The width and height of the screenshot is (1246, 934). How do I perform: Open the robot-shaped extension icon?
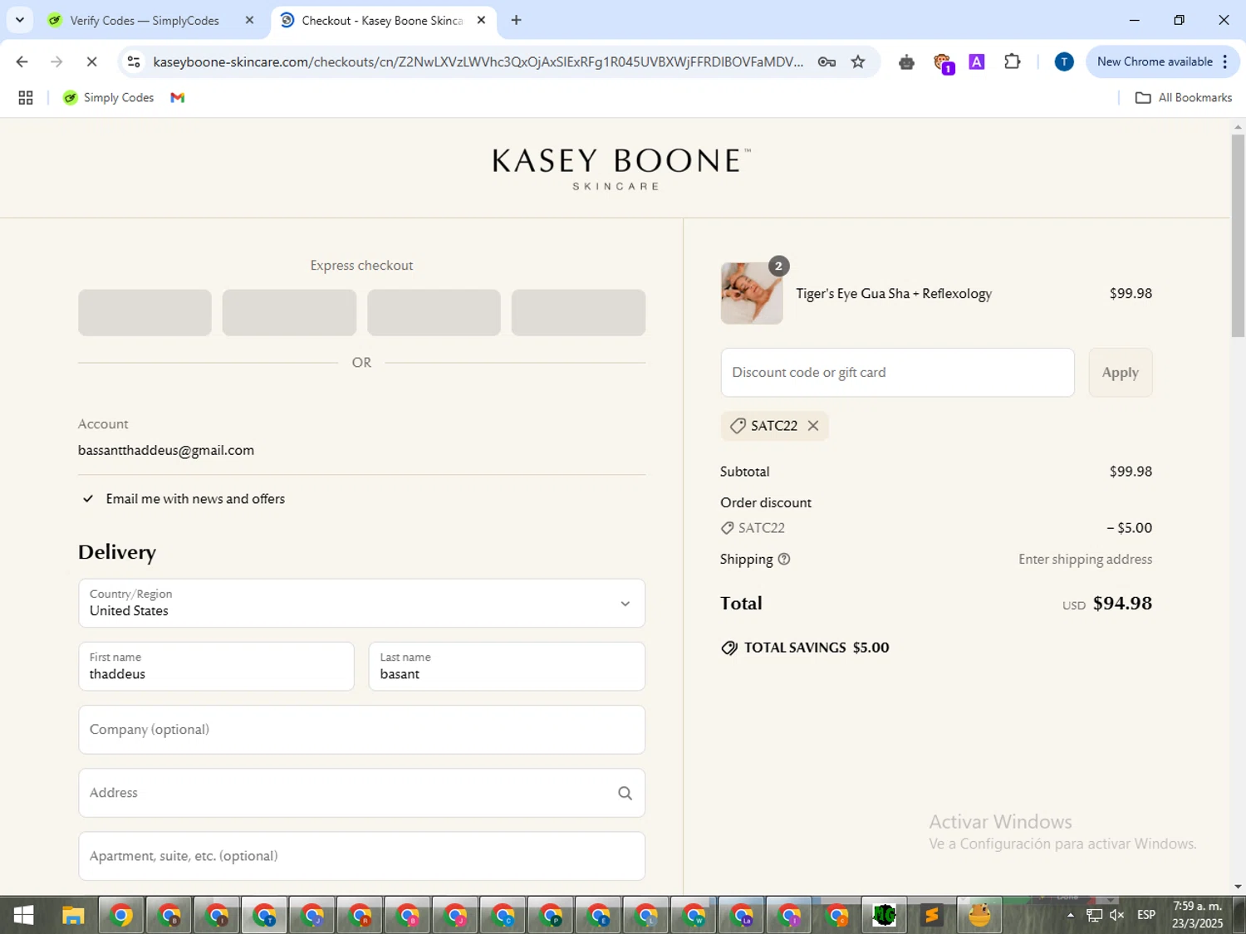pos(906,62)
